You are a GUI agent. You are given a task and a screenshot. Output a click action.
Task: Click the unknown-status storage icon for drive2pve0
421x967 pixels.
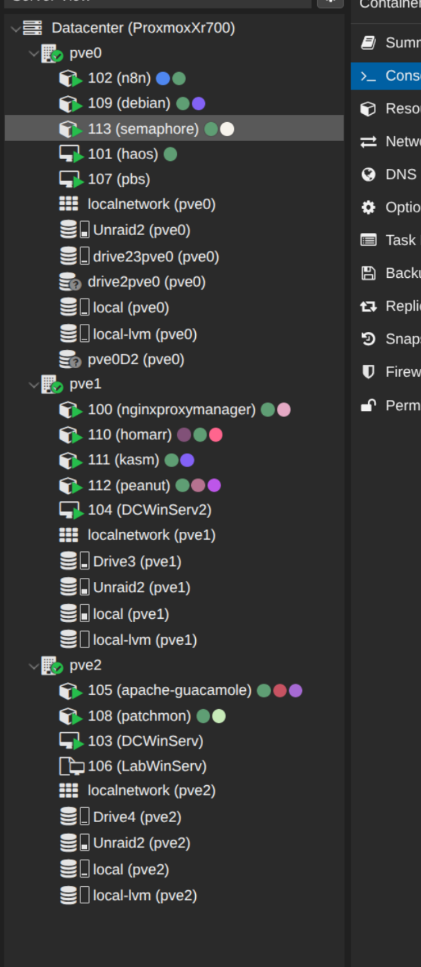coord(70,282)
